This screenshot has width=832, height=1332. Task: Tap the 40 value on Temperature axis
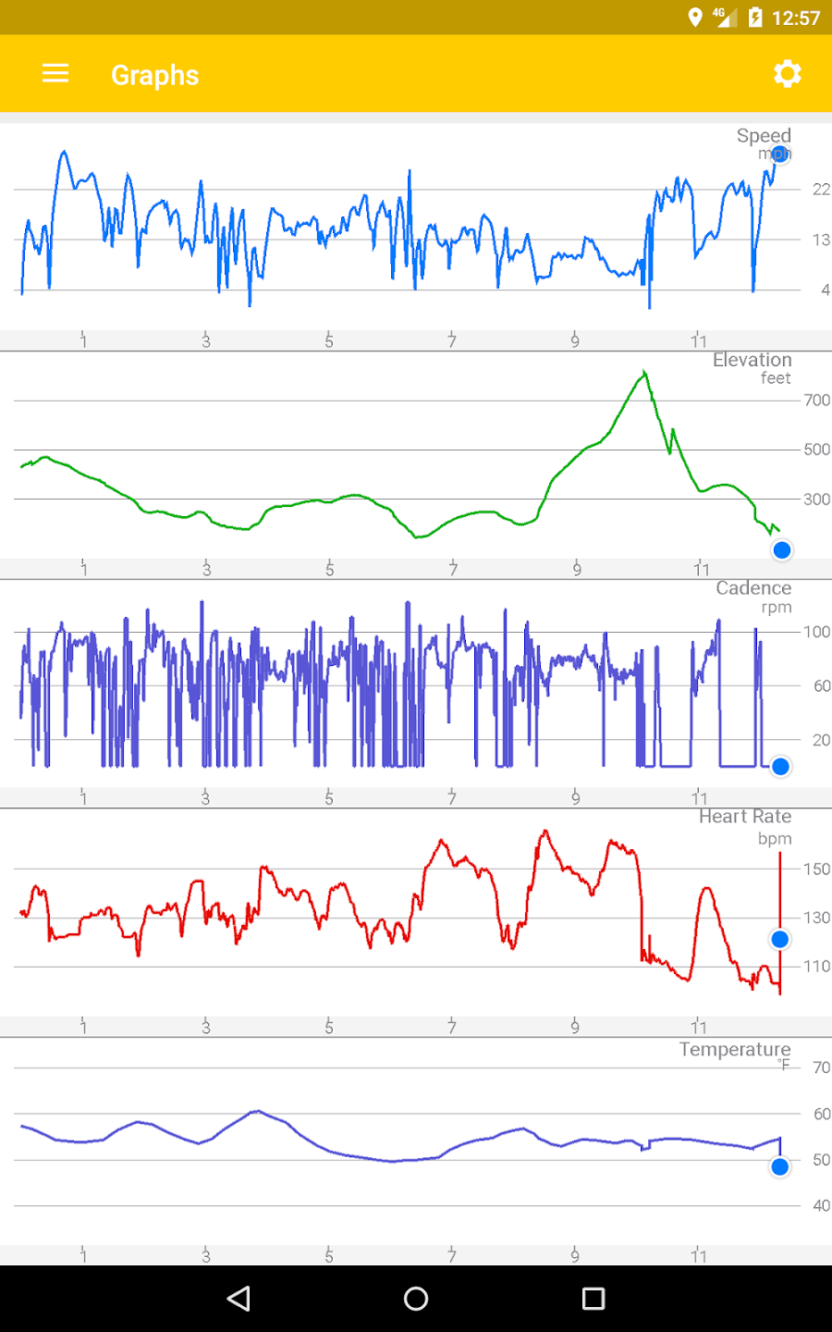(822, 1205)
